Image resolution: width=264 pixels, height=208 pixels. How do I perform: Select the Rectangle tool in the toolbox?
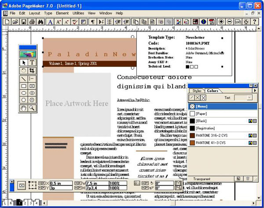pyautogui.click(x=24, y=86)
